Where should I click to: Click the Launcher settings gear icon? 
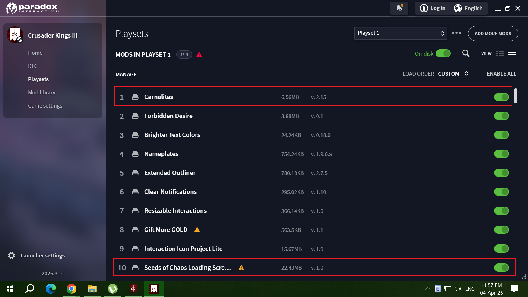(12, 255)
